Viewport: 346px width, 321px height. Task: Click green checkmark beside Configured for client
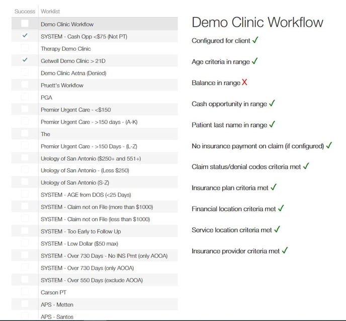(x=255, y=40)
